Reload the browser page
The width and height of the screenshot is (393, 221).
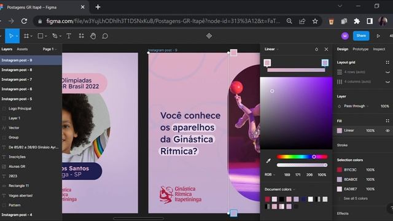24,21
